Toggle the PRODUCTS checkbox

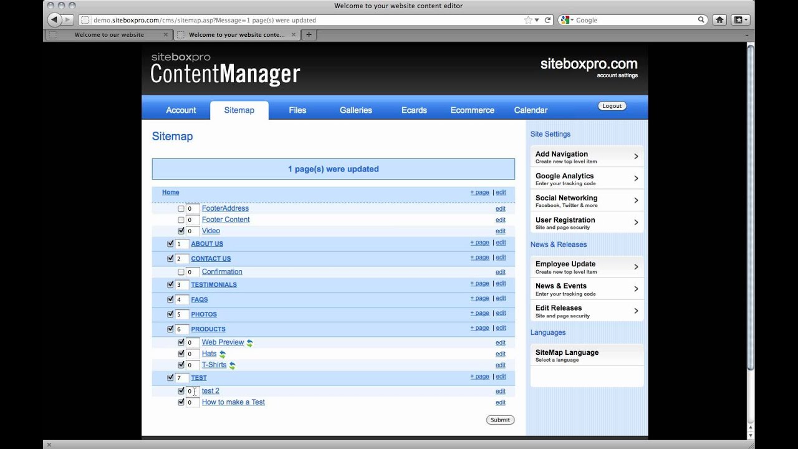click(x=170, y=329)
